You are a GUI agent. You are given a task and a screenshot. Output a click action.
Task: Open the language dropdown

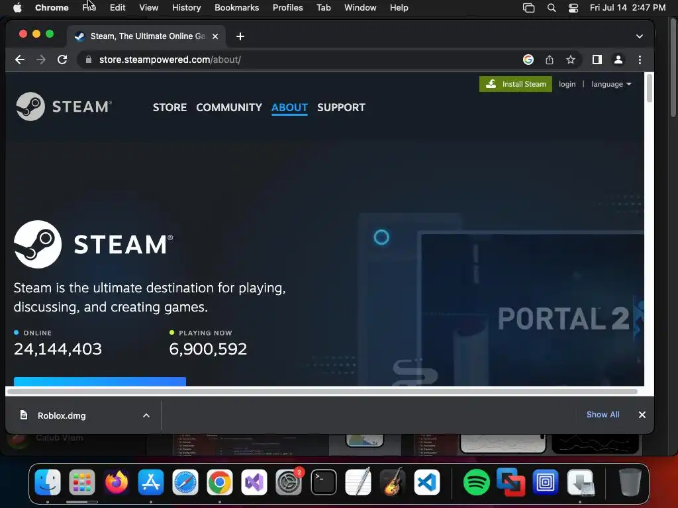click(x=611, y=84)
